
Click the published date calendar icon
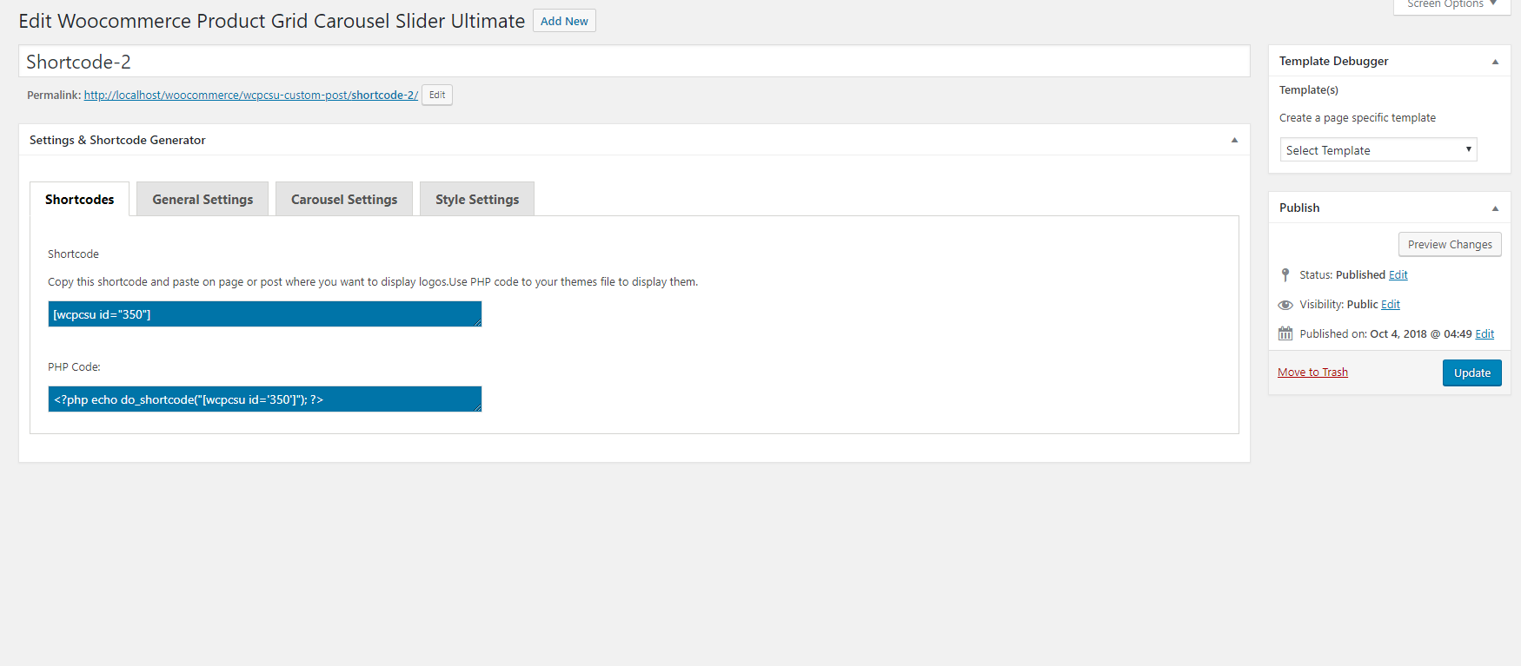click(1285, 334)
